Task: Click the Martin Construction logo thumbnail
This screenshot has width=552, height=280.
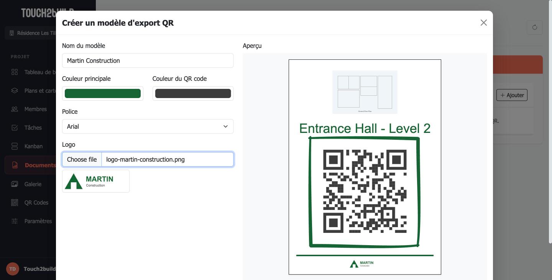Action: coord(96,181)
